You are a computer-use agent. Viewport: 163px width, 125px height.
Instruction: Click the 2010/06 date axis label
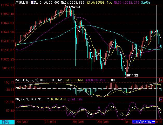[x=103, y=122]
